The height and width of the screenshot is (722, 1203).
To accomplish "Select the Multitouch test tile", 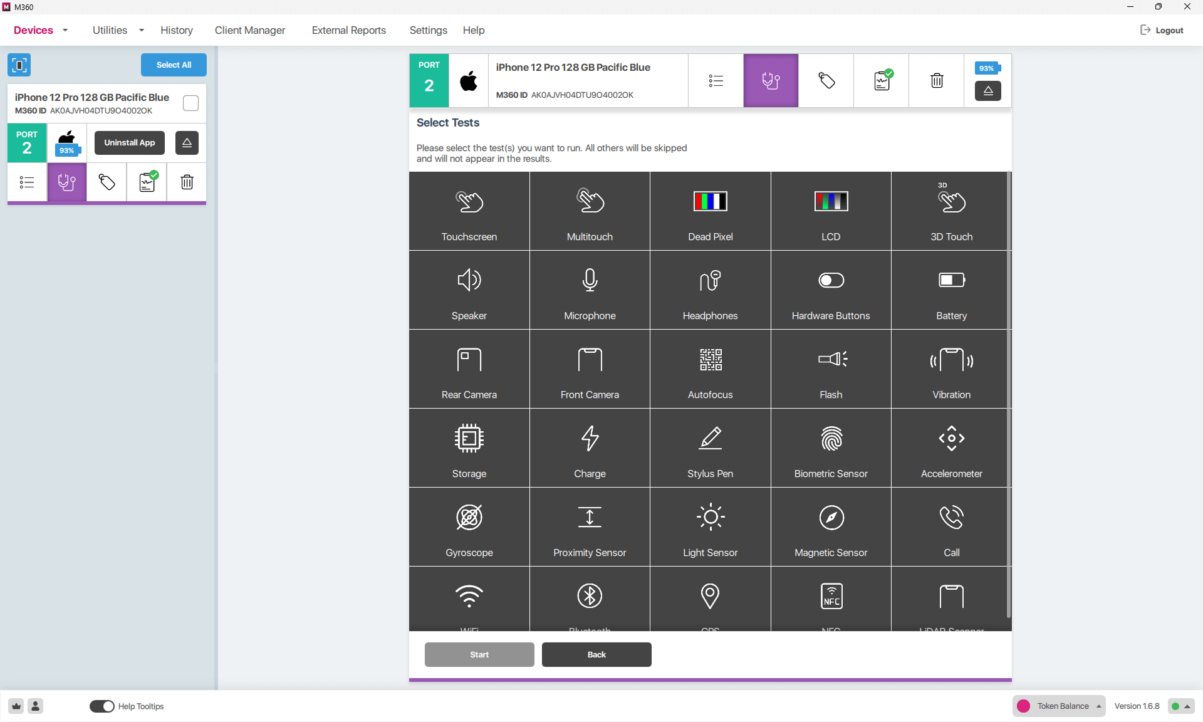I will [590, 211].
